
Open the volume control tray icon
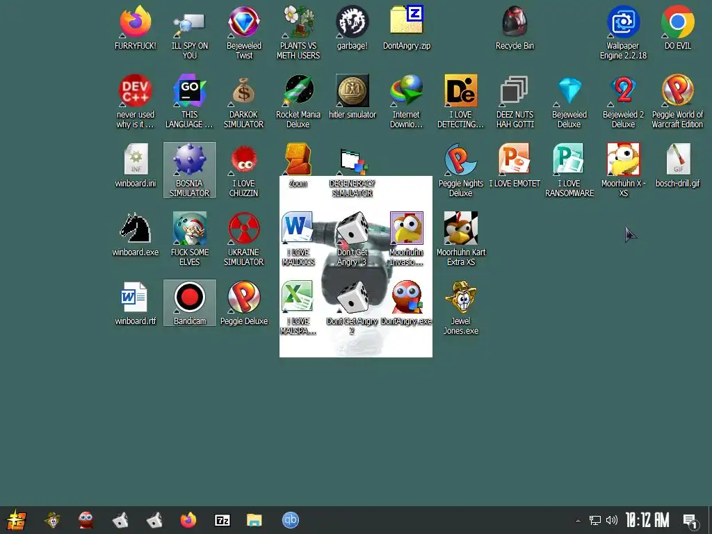(612, 520)
